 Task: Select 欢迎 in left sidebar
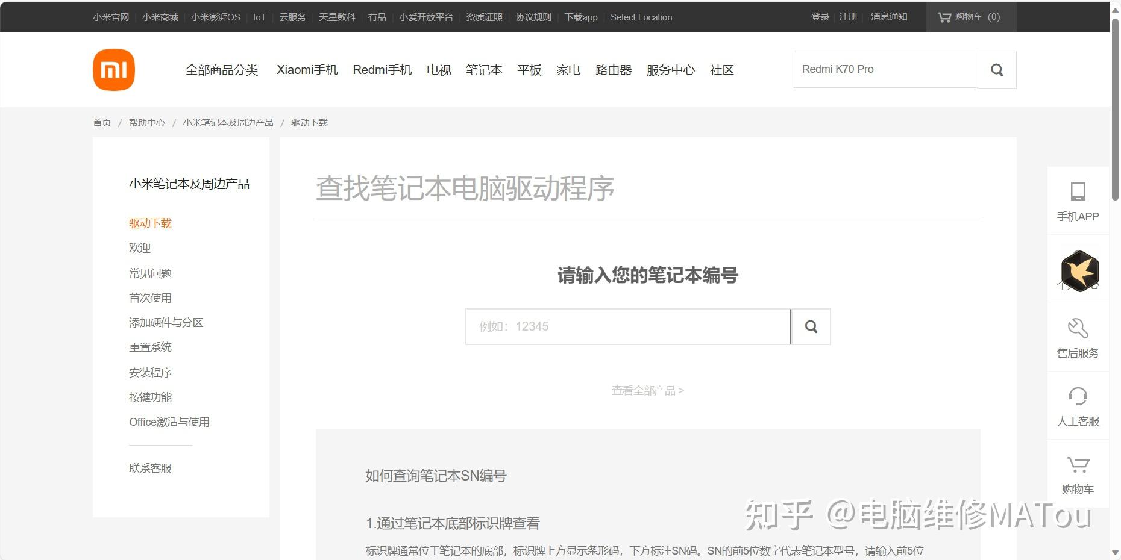click(x=140, y=248)
